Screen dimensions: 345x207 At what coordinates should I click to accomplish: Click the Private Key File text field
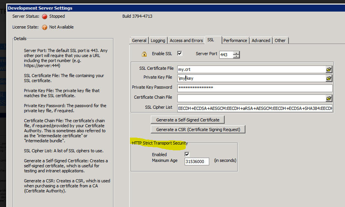252,78
